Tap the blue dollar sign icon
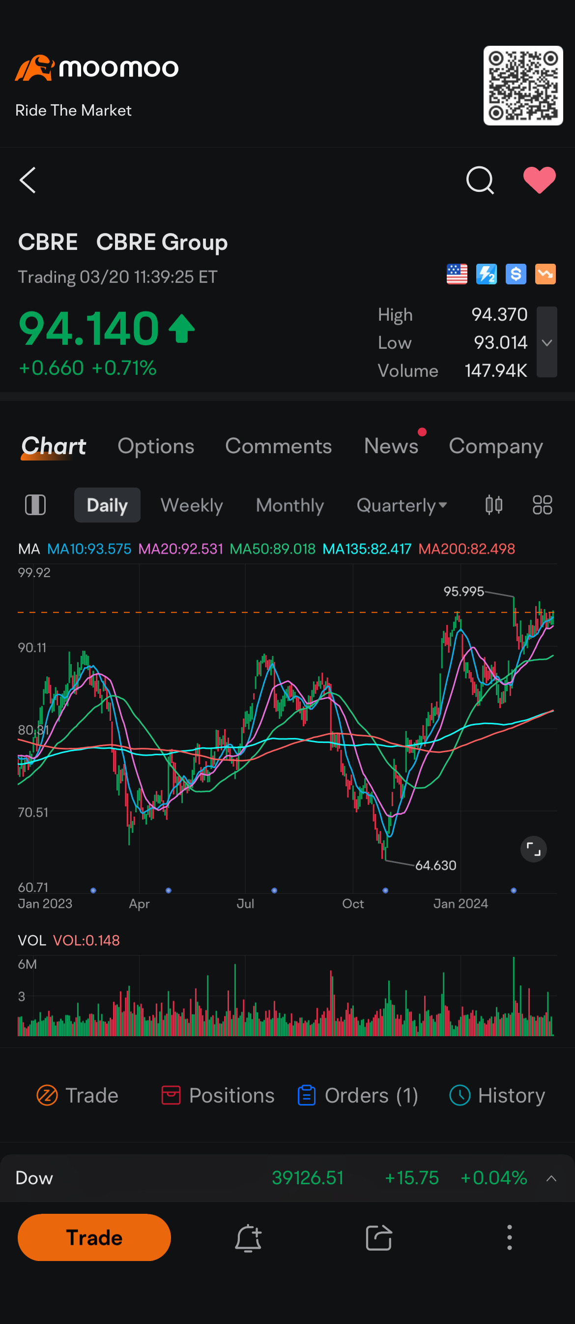Viewport: 575px width, 1324px height. pyautogui.click(x=516, y=275)
